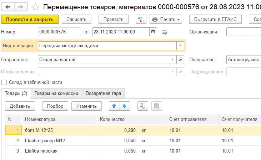Show the Дт/Кт accounting entries
Viewport: 261px width, 160px height.
(x=141, y=19)
